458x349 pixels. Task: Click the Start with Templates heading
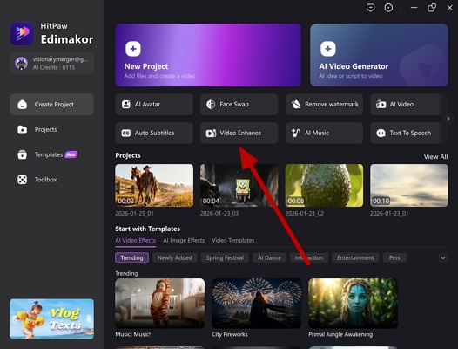pos(147,229)
